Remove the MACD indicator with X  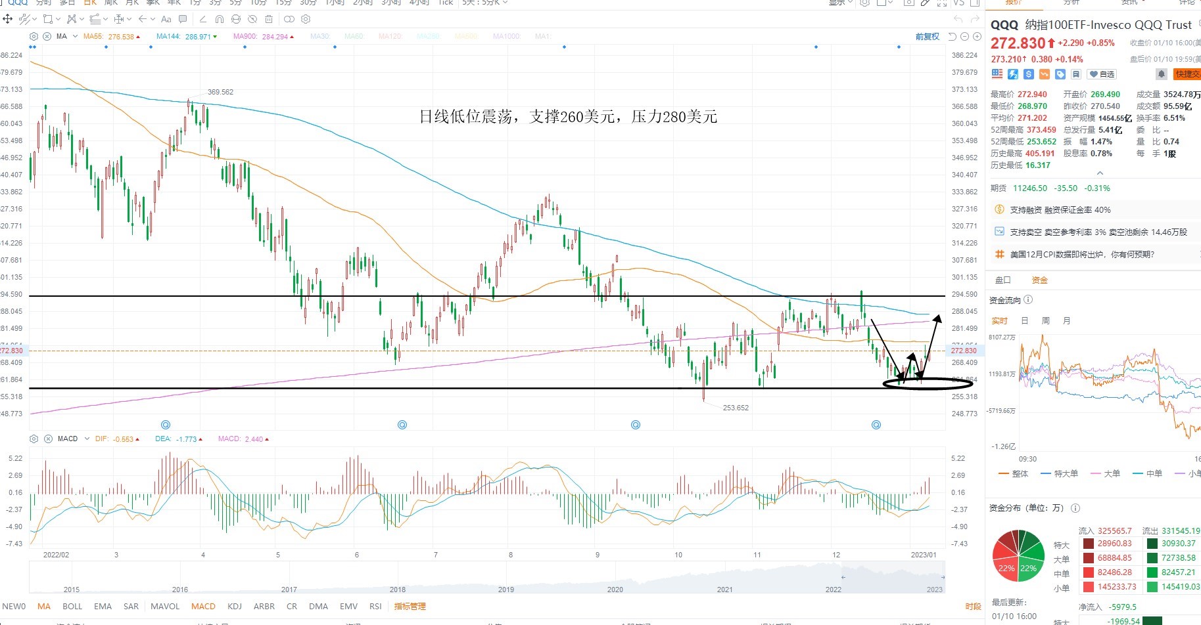click(47, 439)
